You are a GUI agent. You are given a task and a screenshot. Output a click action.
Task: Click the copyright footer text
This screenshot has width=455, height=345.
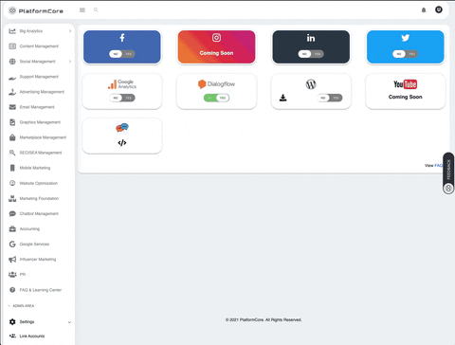click(264, 319)
